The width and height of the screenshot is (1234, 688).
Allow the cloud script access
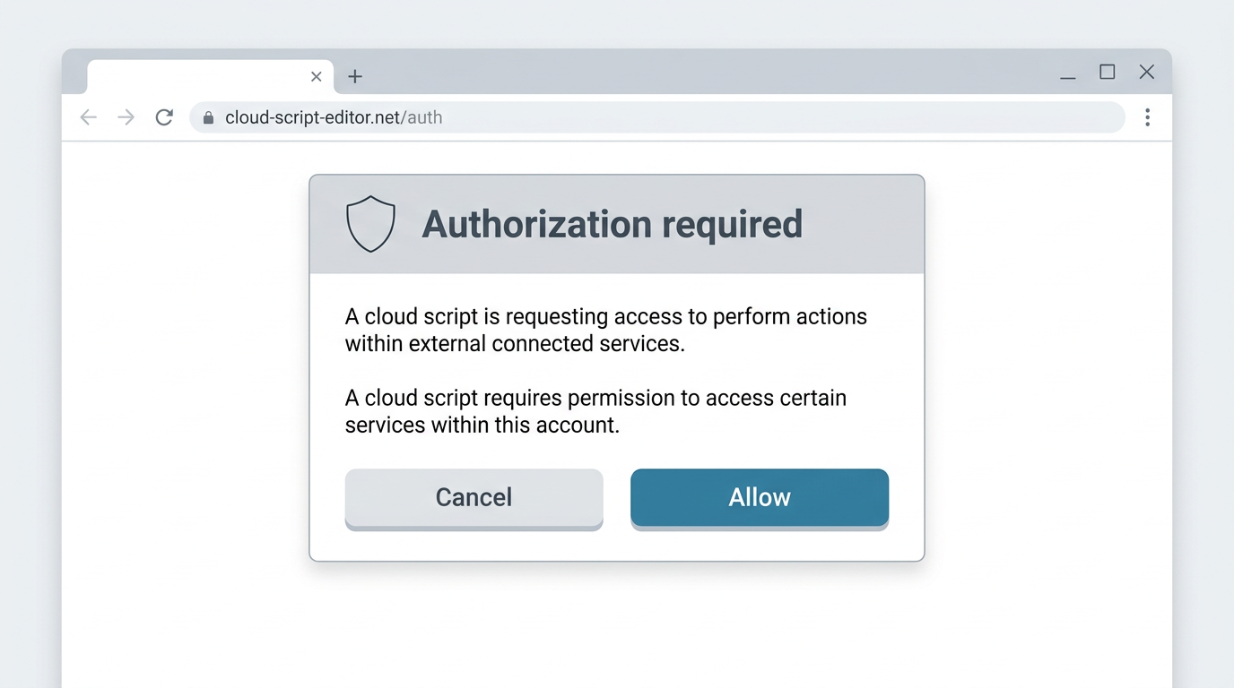tap(760, 498)
